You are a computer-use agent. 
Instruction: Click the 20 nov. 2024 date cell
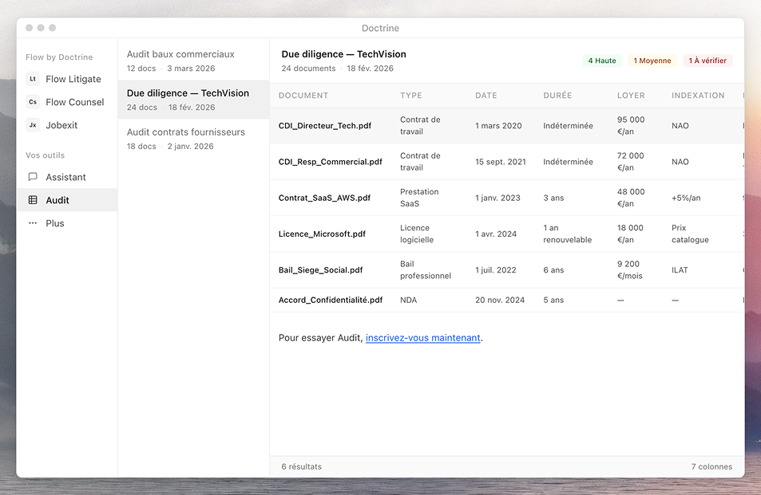[x=500, y=300]
